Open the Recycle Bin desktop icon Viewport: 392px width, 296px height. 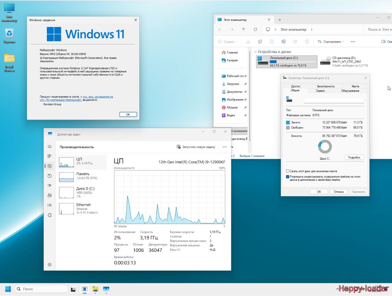coord(9,36)
